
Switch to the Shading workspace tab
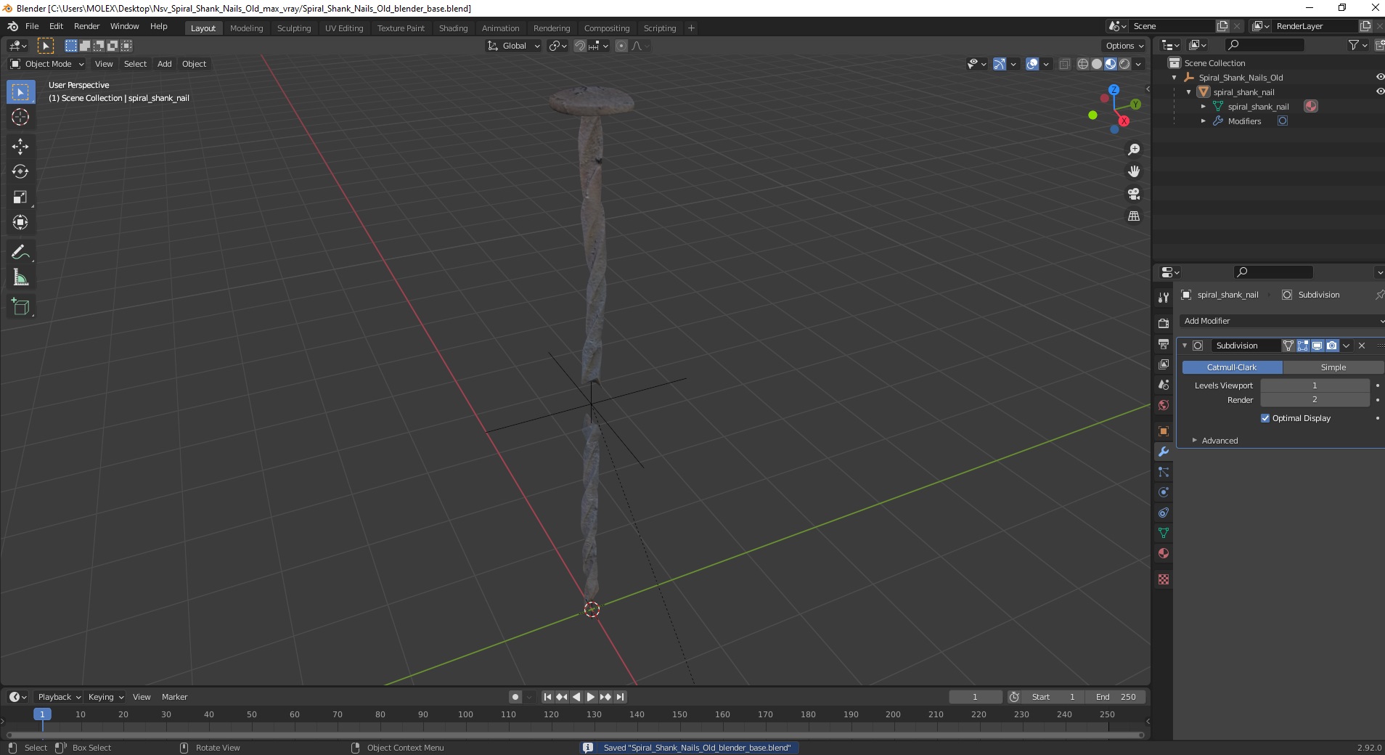coord(453,28)
